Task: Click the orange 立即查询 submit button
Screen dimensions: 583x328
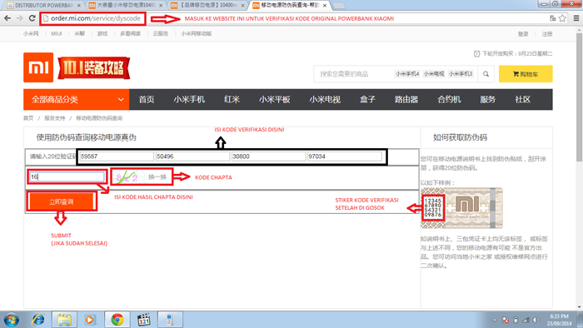Action: coord(62,201)
